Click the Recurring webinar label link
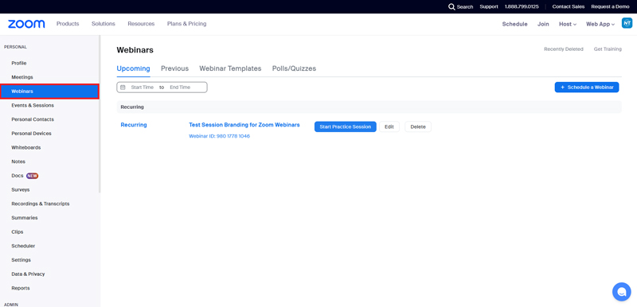The height and width of the screenshot is (307, 637). [x=134, y=125]
